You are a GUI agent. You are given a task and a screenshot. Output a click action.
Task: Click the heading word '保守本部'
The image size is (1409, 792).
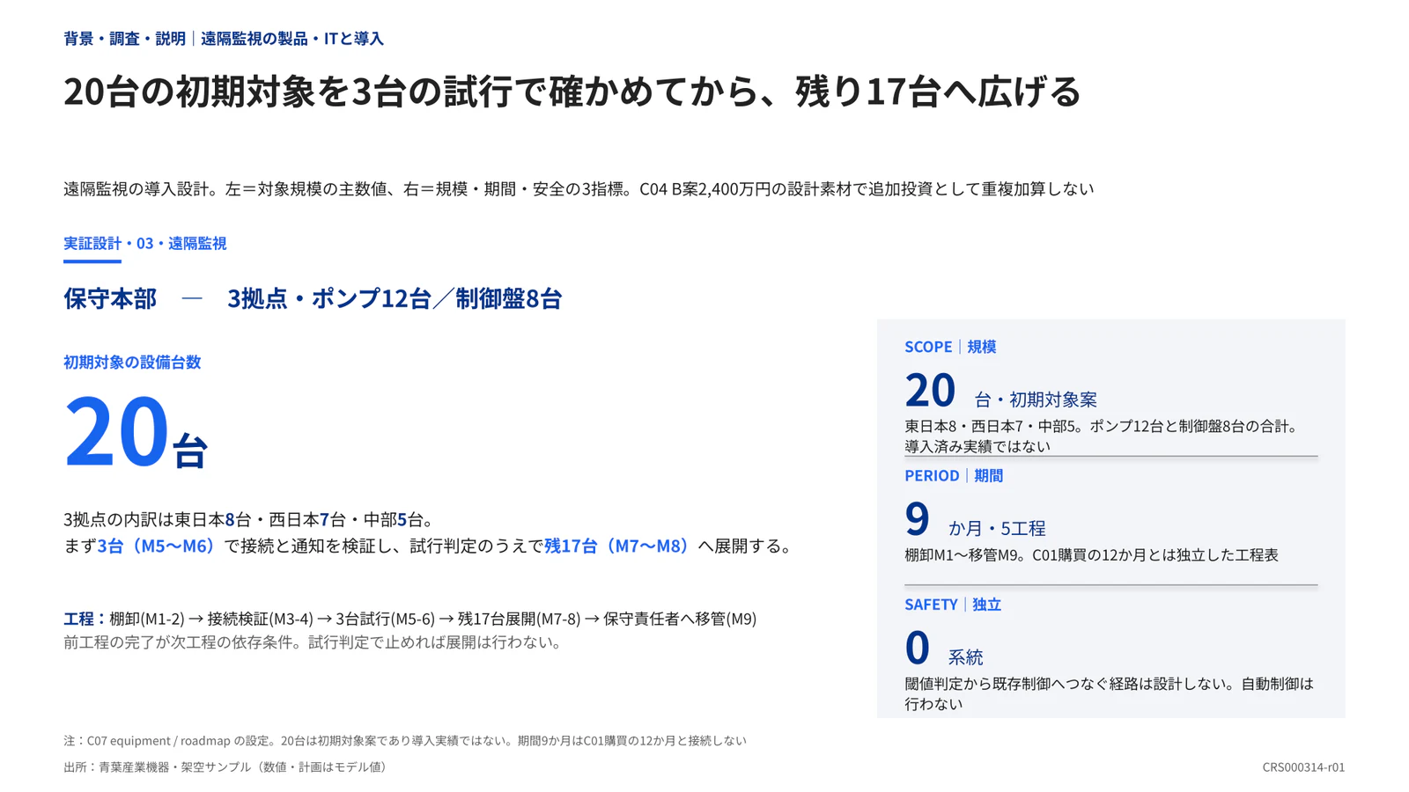coord(110,298)
